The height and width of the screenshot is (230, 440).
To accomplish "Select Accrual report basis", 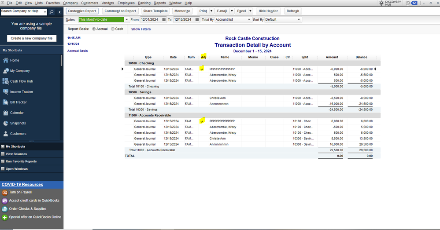I will pyautogui.click(x=94, y=29).
